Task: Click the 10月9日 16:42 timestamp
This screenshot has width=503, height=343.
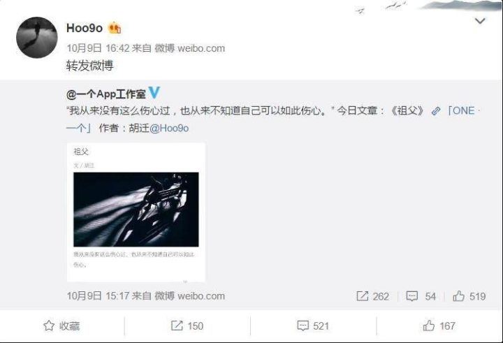Action: pyautogui.click(x=98, y=48)
